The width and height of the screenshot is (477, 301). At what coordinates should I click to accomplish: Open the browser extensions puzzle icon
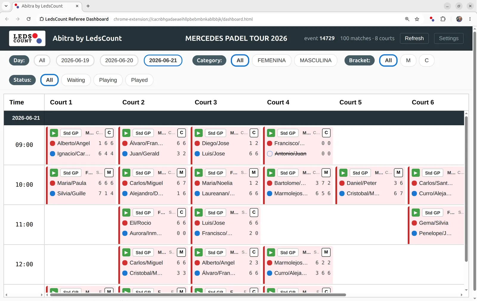coord(443,19)
